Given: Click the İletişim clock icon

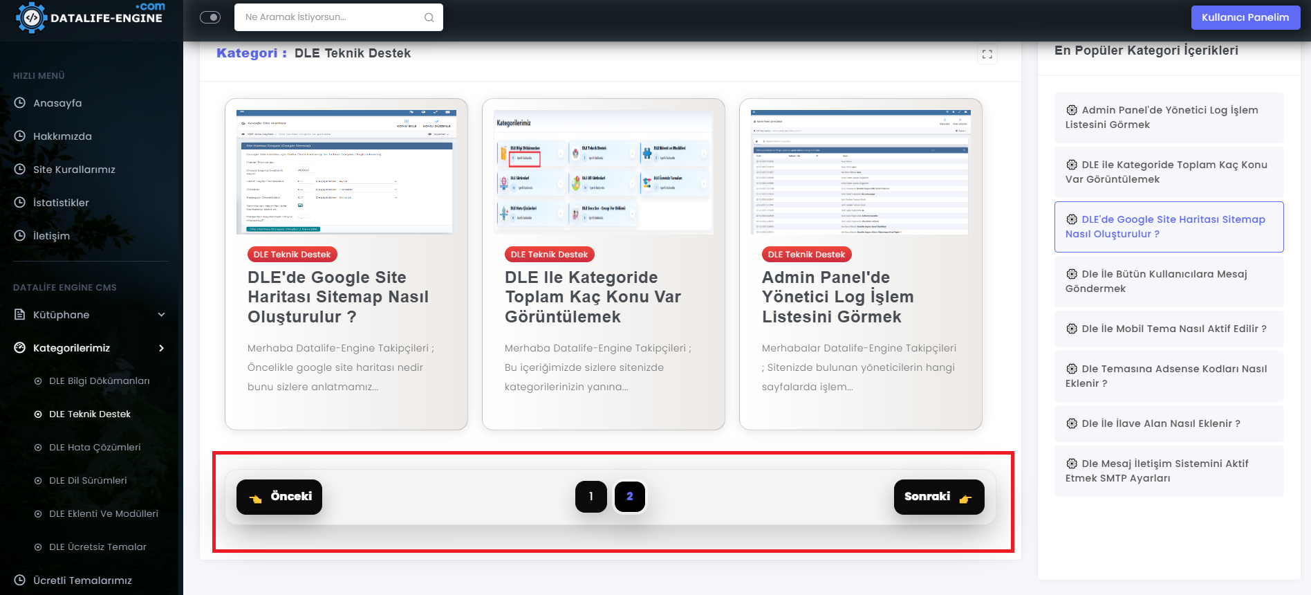Looking at the screenshot, I should (x=20, y=236).
